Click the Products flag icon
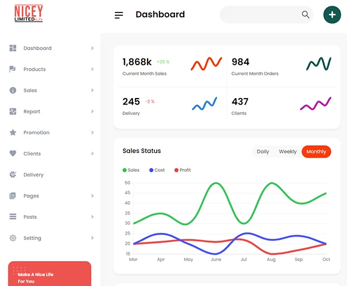Screen dimensions: 347x286 (x=12, y=69)
